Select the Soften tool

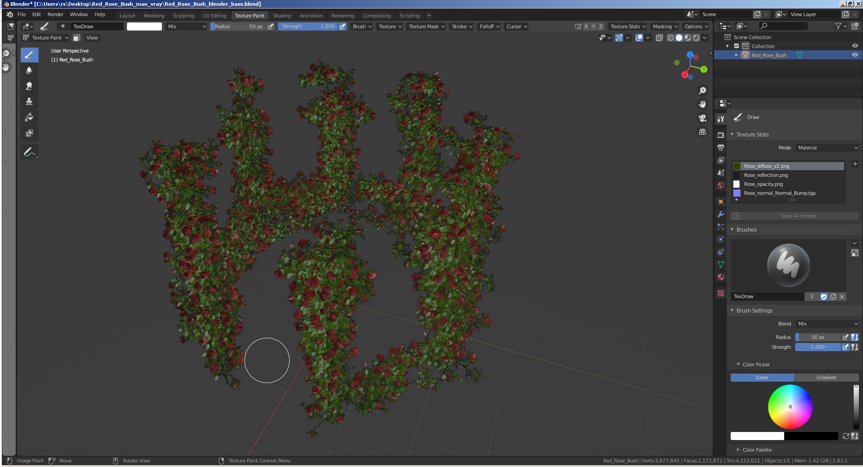click(x=29, y=70)
